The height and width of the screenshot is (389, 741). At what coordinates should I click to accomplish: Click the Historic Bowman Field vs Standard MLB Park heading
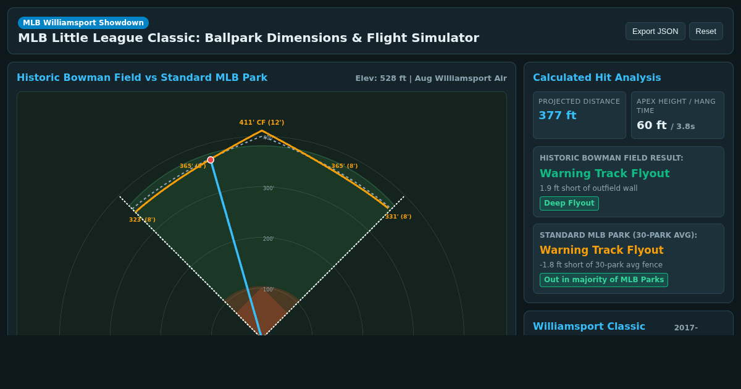[142, 78]
